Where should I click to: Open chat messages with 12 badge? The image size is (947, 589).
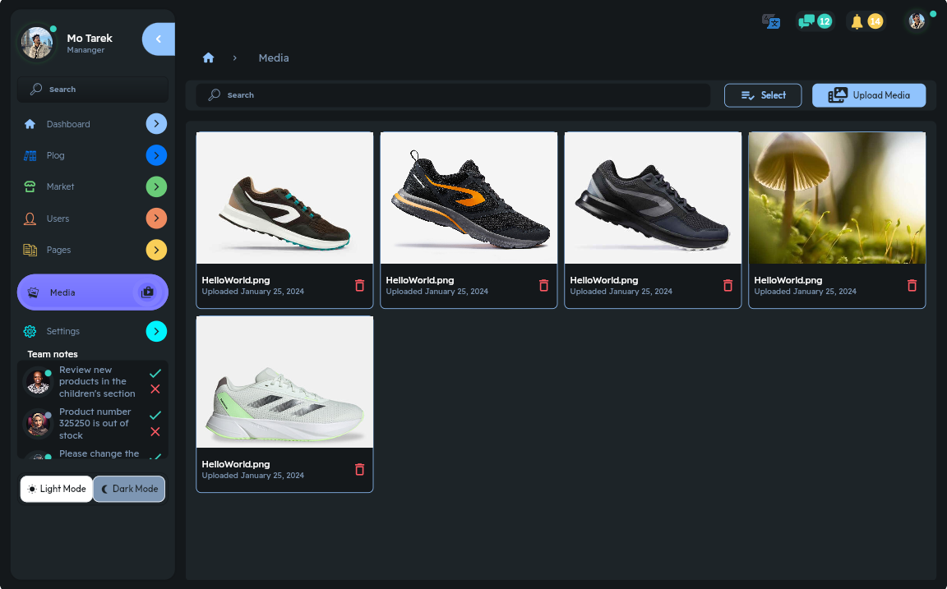(814, 21)
